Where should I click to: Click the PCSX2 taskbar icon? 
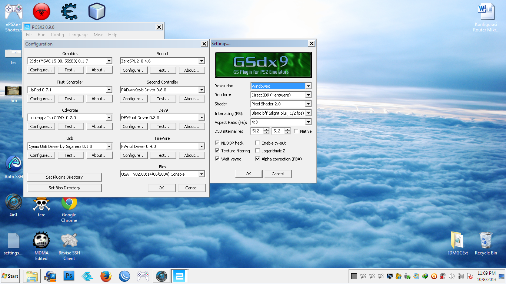[180, 276]
